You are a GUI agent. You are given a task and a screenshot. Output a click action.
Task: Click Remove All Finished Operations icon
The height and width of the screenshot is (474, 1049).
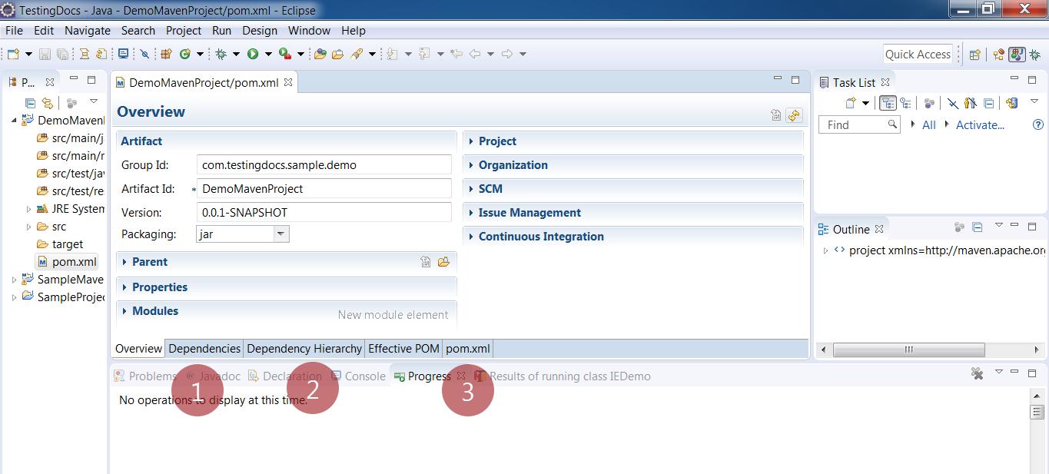click(x=977, y=373)
